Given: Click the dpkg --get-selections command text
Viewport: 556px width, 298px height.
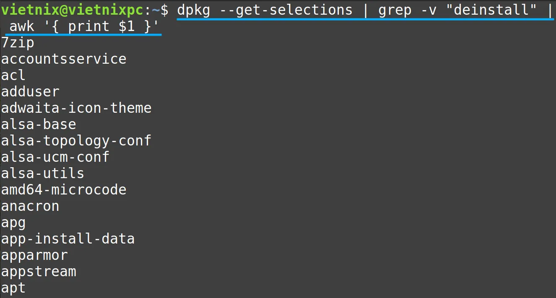Looking at the screenshot, I should (x=265, y=10).
